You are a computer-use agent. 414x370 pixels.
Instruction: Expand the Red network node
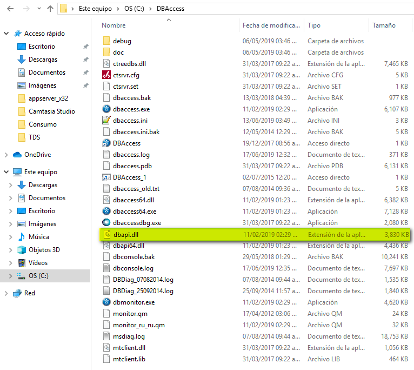coord(6,293)
